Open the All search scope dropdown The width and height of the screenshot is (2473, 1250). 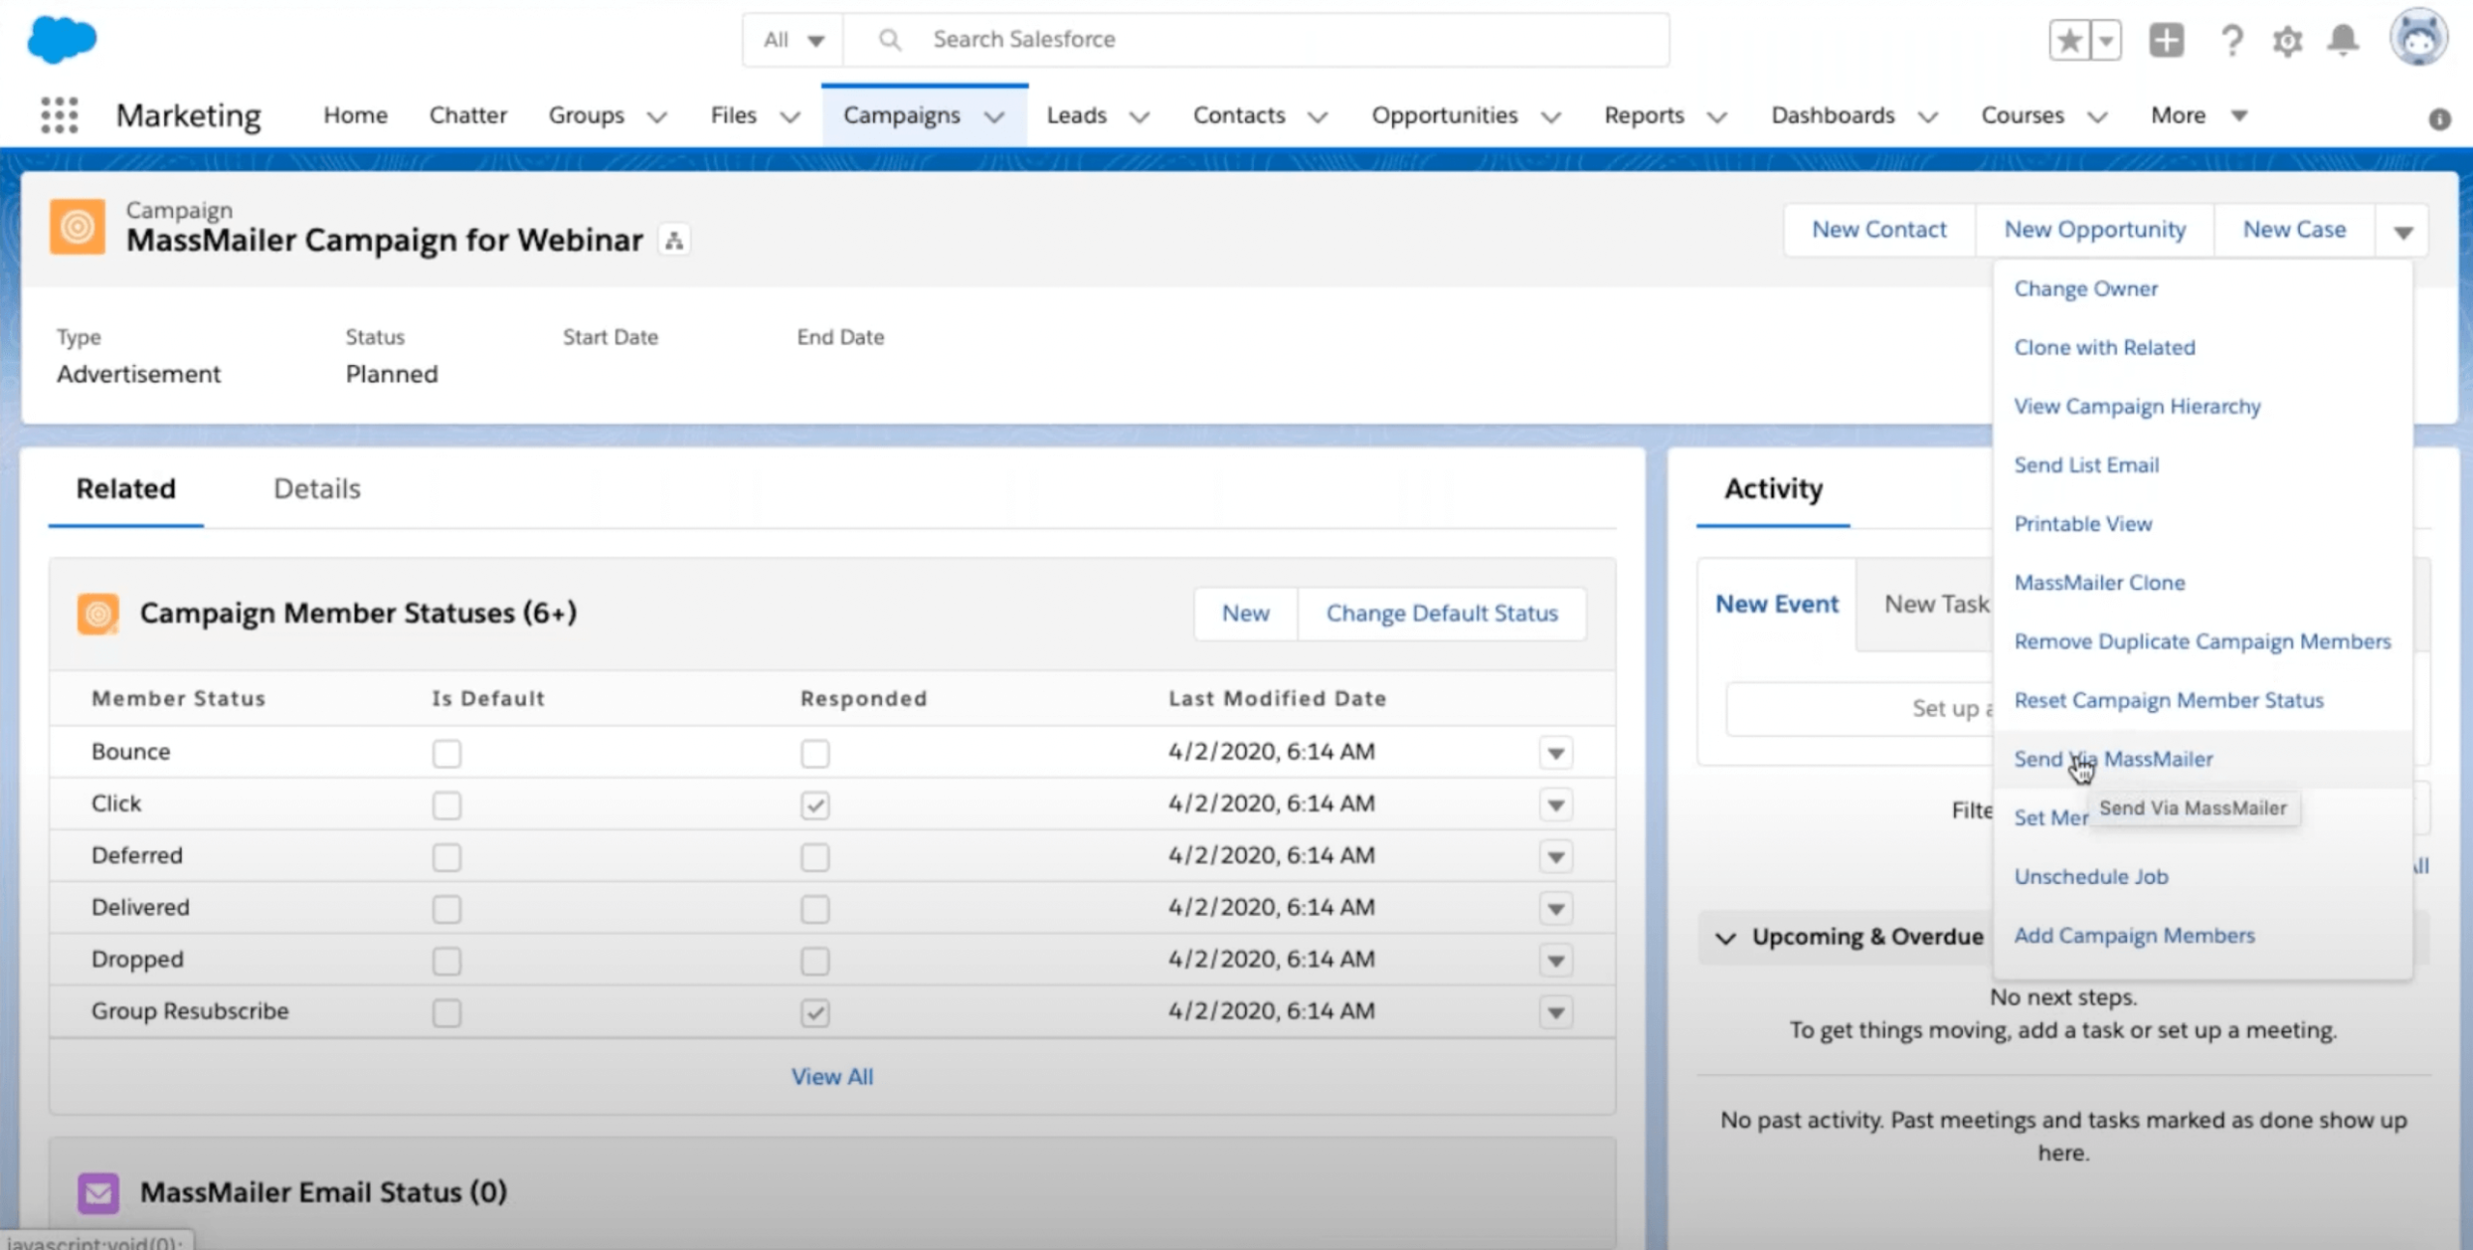click(793, 40)
